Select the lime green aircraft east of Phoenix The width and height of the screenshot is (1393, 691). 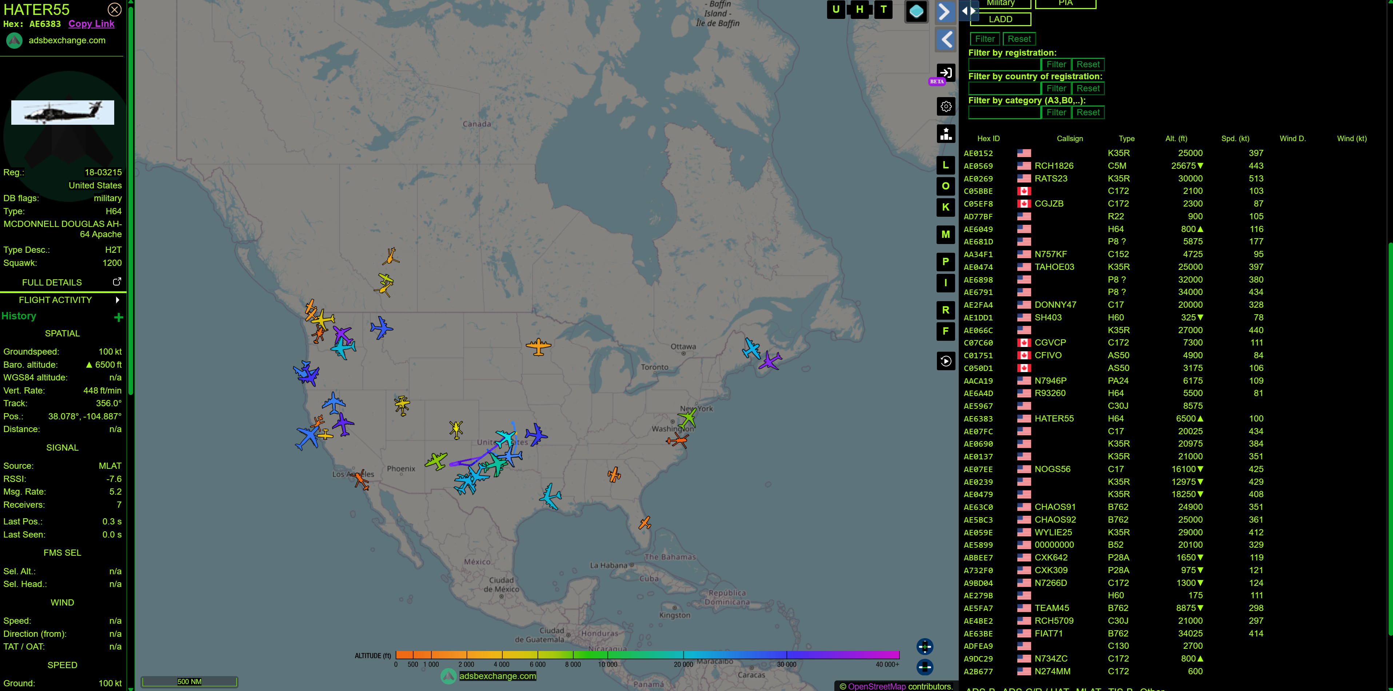click(436, 461)
